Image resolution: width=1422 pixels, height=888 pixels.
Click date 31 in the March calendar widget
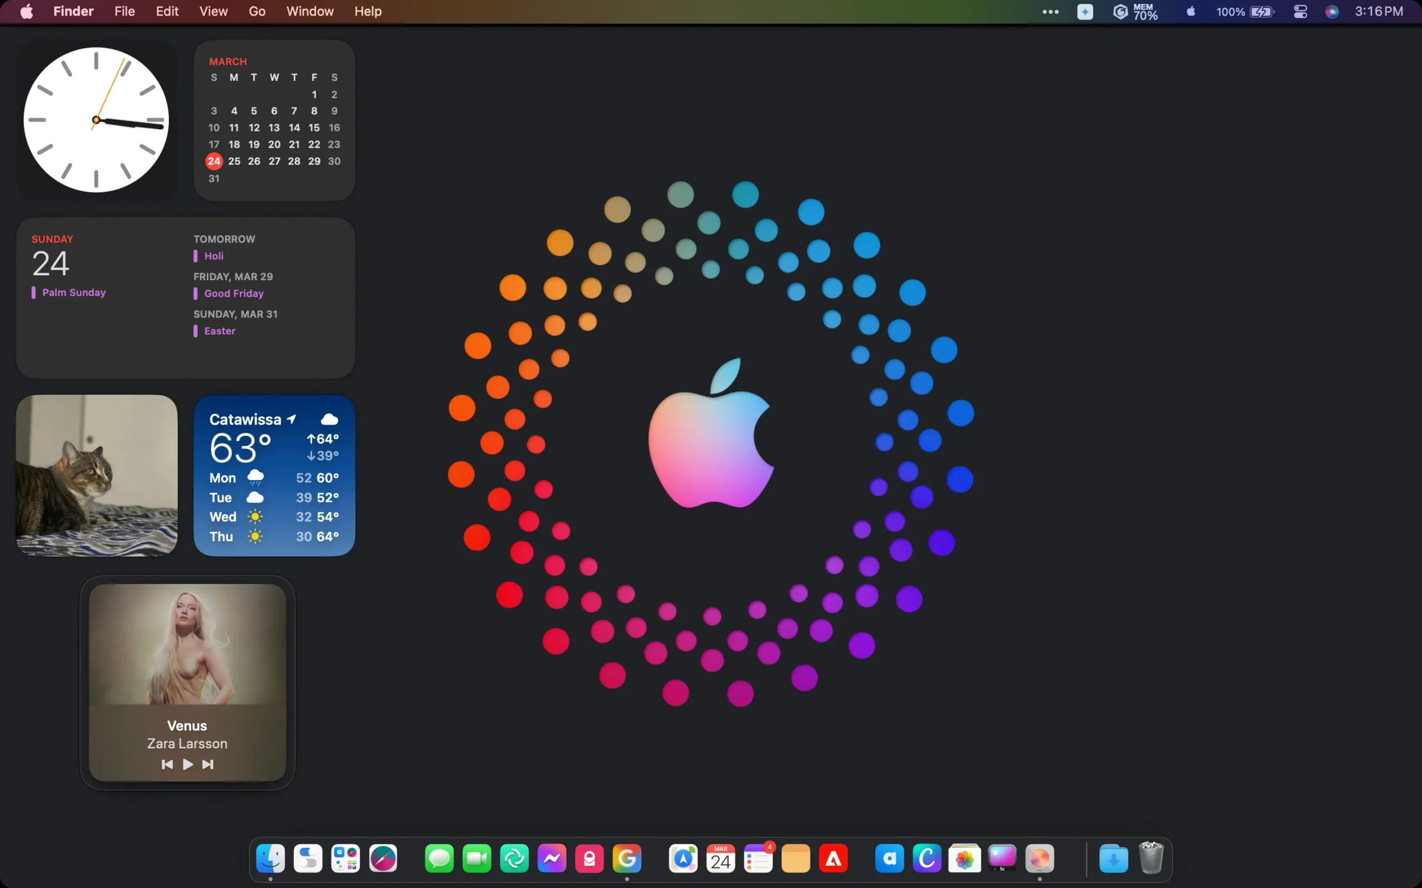[x=214, y=179]
